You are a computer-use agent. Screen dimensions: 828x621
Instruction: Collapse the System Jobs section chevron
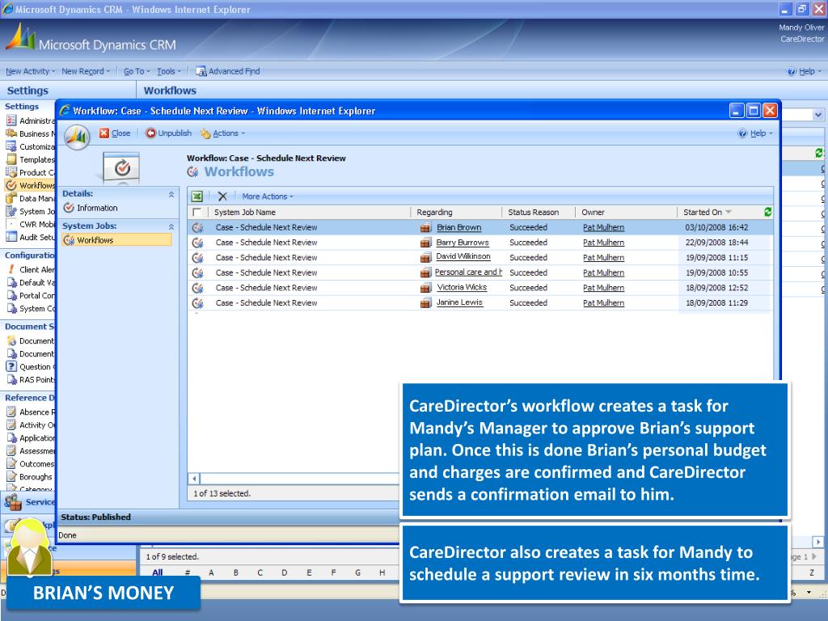171,226
